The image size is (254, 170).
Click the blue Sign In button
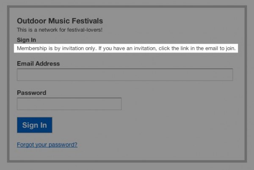pyautogui.click(x=35, y=125)
